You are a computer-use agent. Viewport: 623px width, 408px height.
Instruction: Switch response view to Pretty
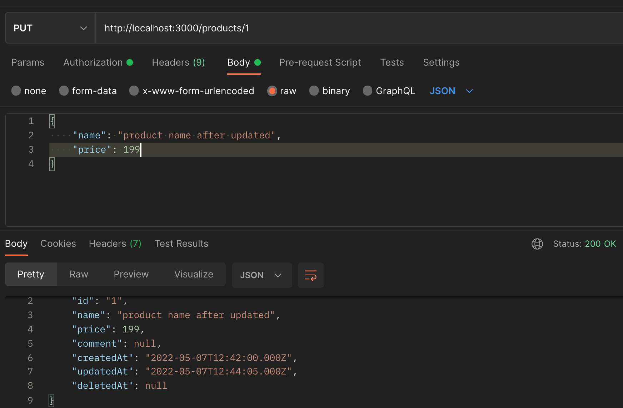[31, 274]
